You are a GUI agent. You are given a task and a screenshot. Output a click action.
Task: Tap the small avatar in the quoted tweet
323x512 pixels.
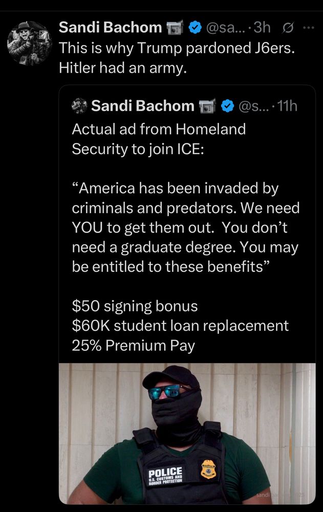[x=79, y=106]
